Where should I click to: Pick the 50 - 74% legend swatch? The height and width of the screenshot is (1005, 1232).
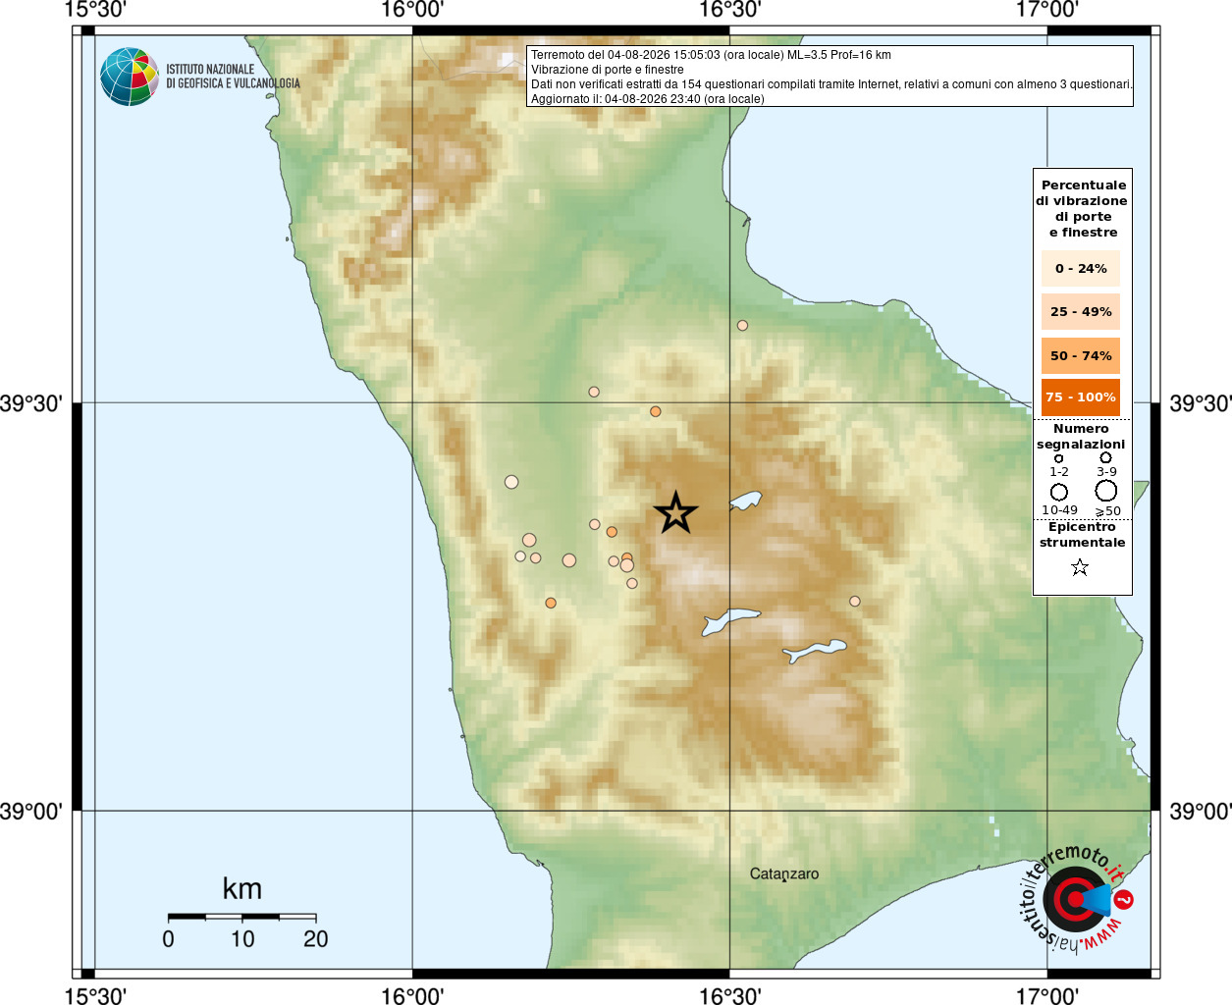[x=1080, y=355]
